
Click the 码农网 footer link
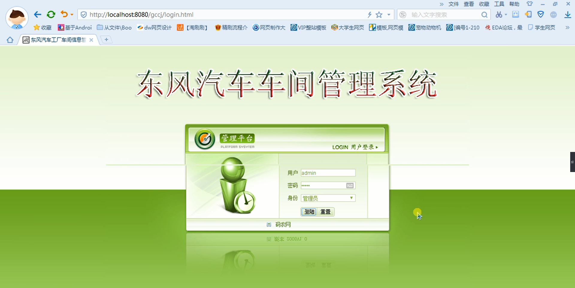pyautogui.click(x=283, y=224)
